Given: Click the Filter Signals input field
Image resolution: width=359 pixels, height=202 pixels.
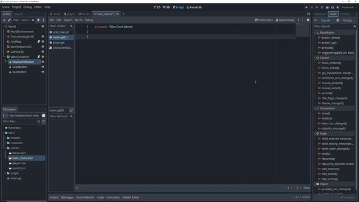Looking at the screenshot, I should pos(333,26).
